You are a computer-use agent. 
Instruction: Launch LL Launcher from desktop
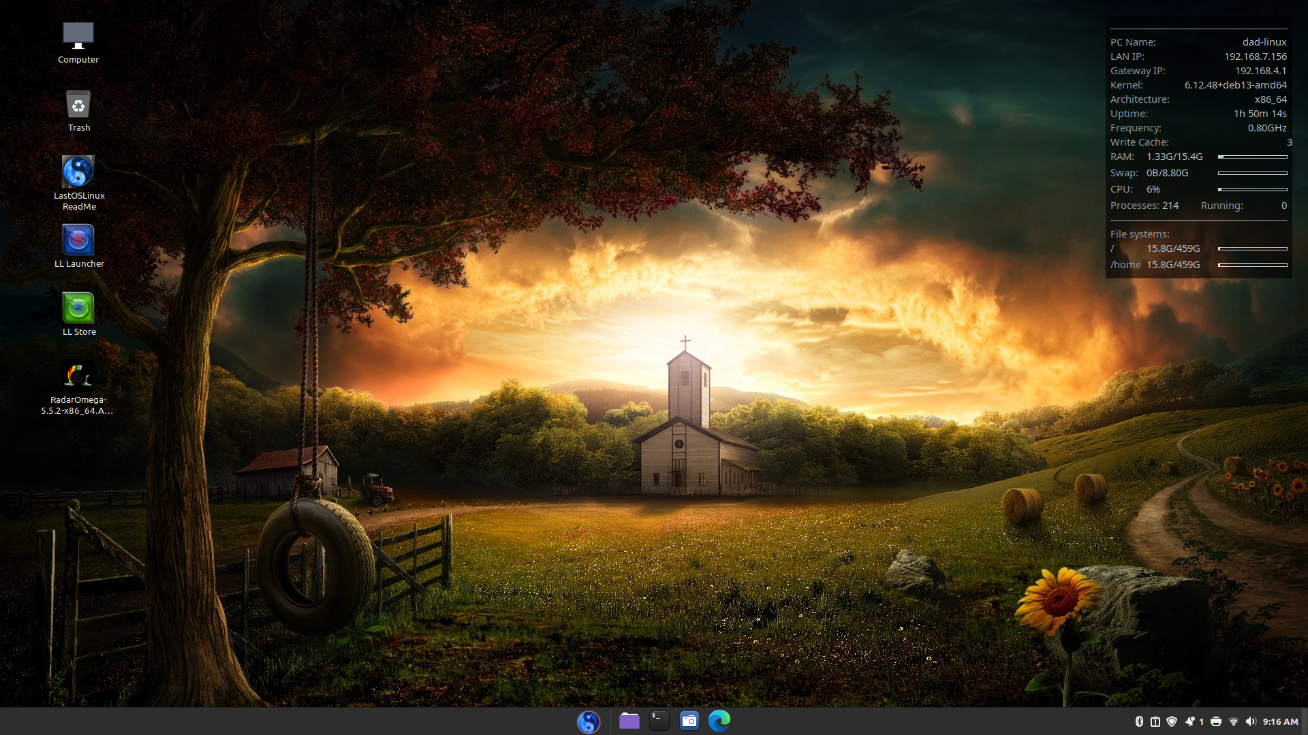(78, 240)
